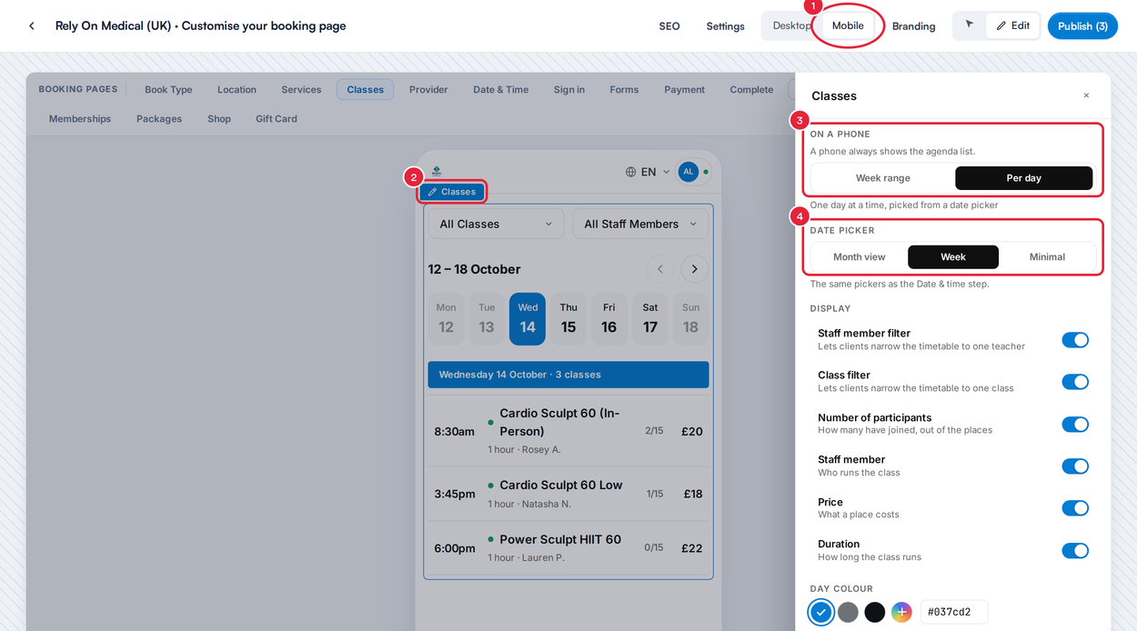Viewport: 1137px width, 631px height.
Task: Toggle the Duration switch
Action: [1075, 551]
